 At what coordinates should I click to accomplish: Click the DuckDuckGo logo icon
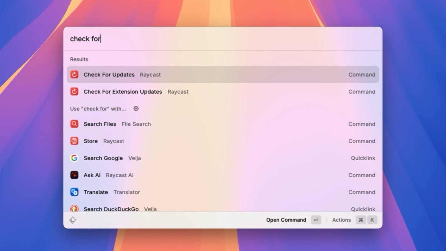[74, 208]
